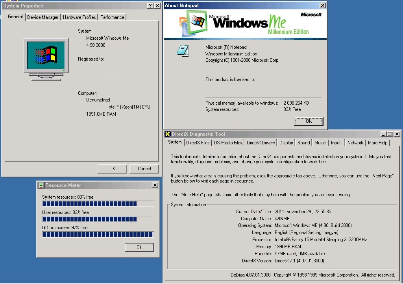Click the "Windows Millennium Edition" line in About Notepad
Image resolution: width=403 pixels, height=284 pixels.
231,53
